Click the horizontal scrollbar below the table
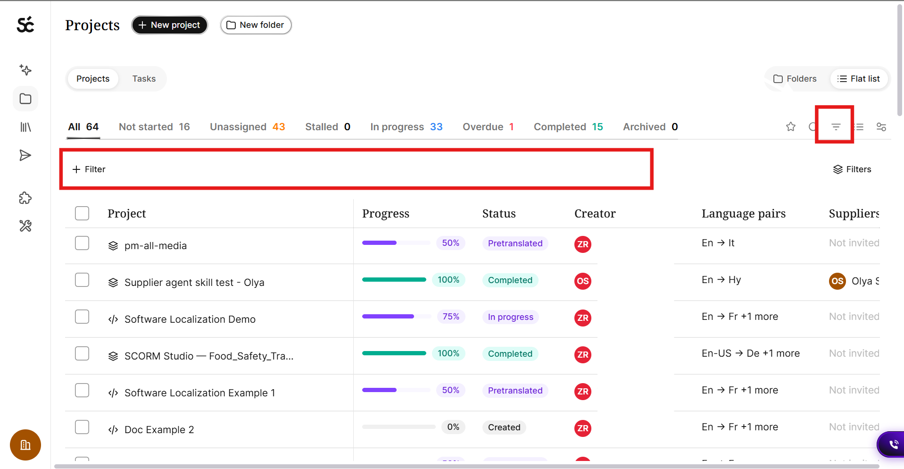The height and width of the screenshot is (469, 904). [467, 466]
